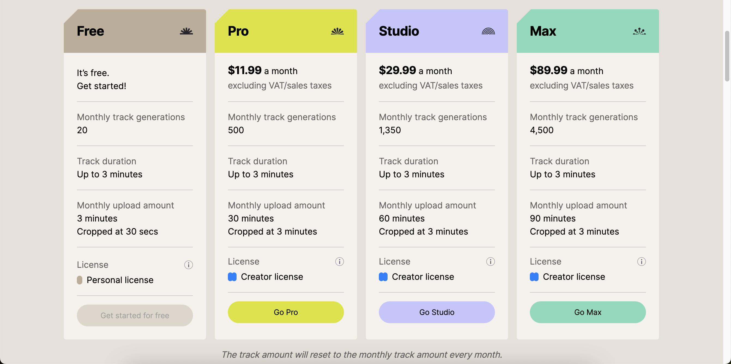Click the Free plan sunburst icon
The width and height of the screenshot is (731, 364).
pos(186,31)
